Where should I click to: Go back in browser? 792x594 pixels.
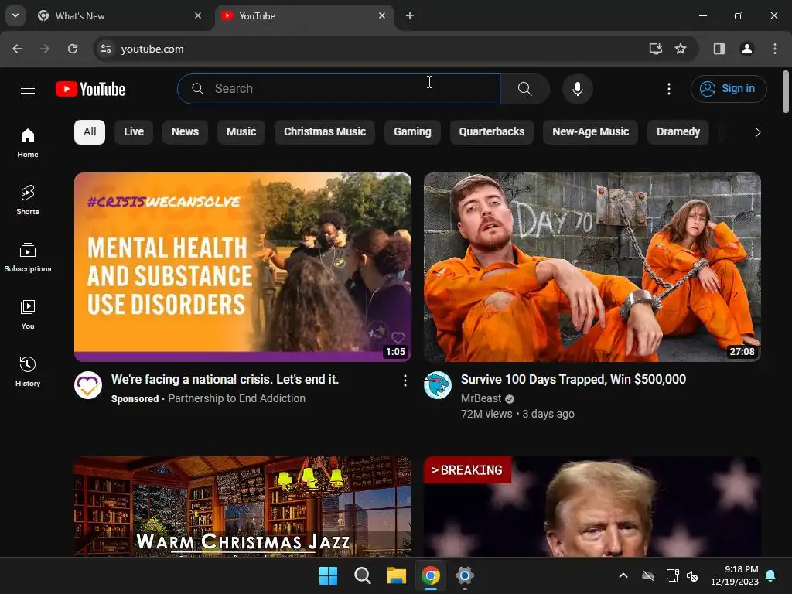pos(17,49)
